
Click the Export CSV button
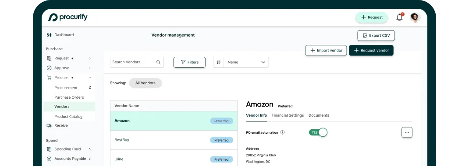[x=376, y=35]
